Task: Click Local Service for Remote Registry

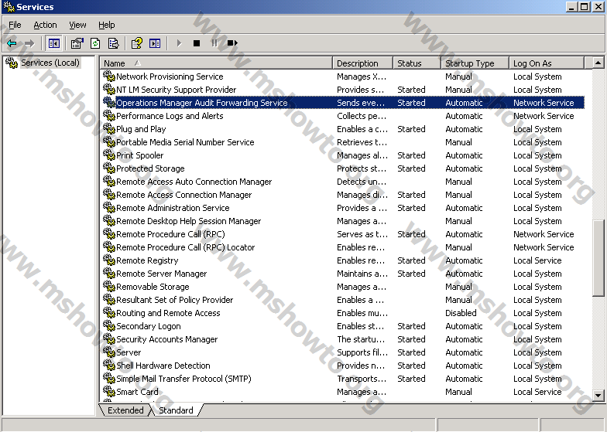Action: [537, 260]
